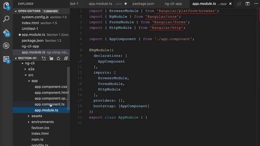
Task: Open favicon.ico in file tree
Action: (x=40, y=128)
